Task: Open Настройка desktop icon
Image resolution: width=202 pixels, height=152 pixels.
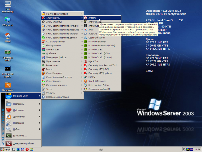Action: pos(8,86)
